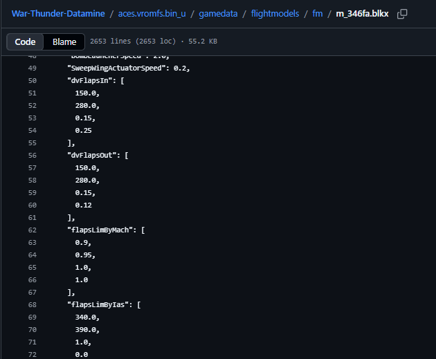
Task: Click the value 1.0 on line 71
Action: [x=81, y=342]
